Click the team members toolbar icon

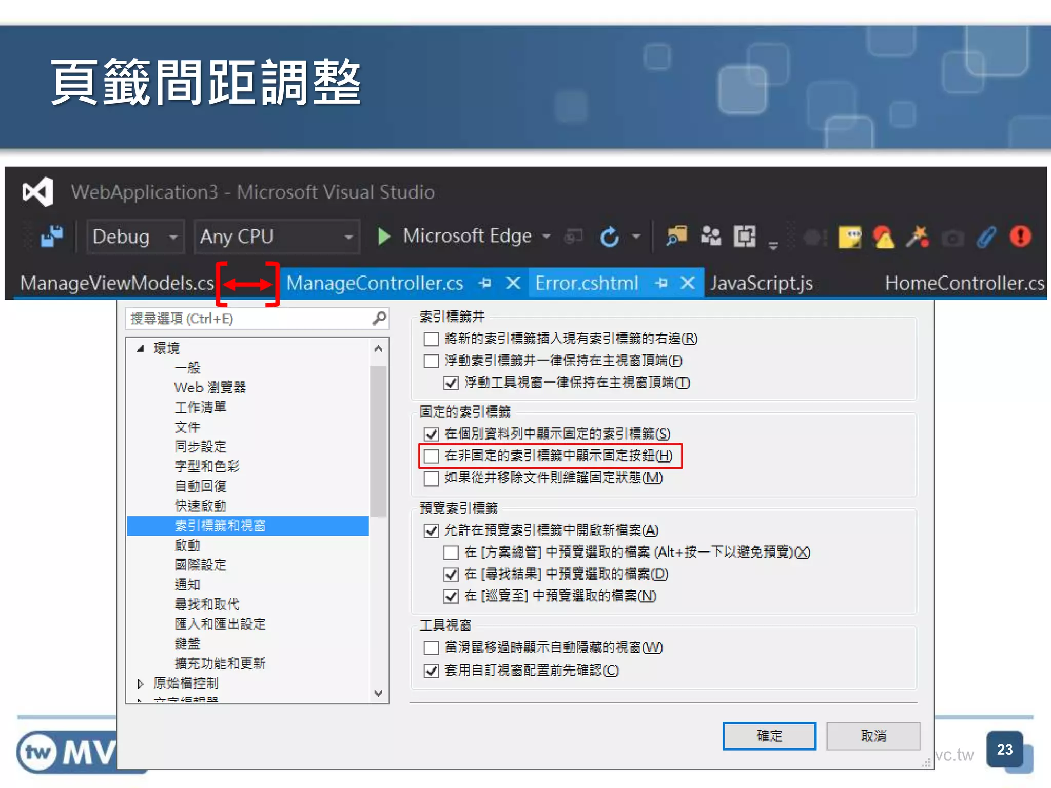point(711,237)
